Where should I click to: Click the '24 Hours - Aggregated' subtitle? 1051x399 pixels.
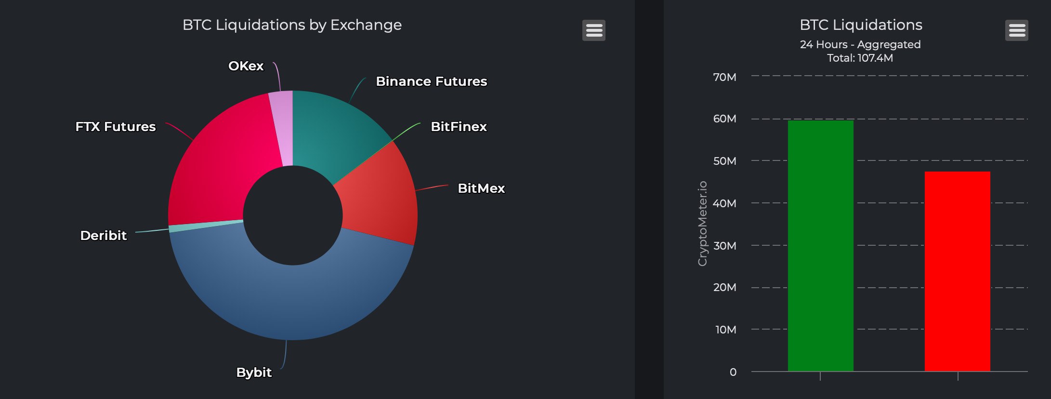(860, 44)
